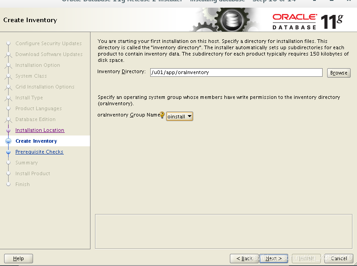
Task: Click the Finish step label
Action: coord(23,184)
